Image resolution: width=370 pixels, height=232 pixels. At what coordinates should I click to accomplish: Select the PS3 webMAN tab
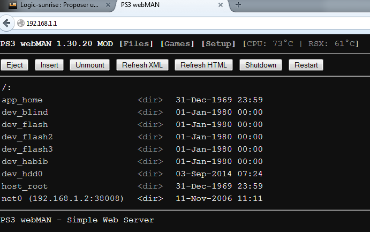click(x=161, y=5)
